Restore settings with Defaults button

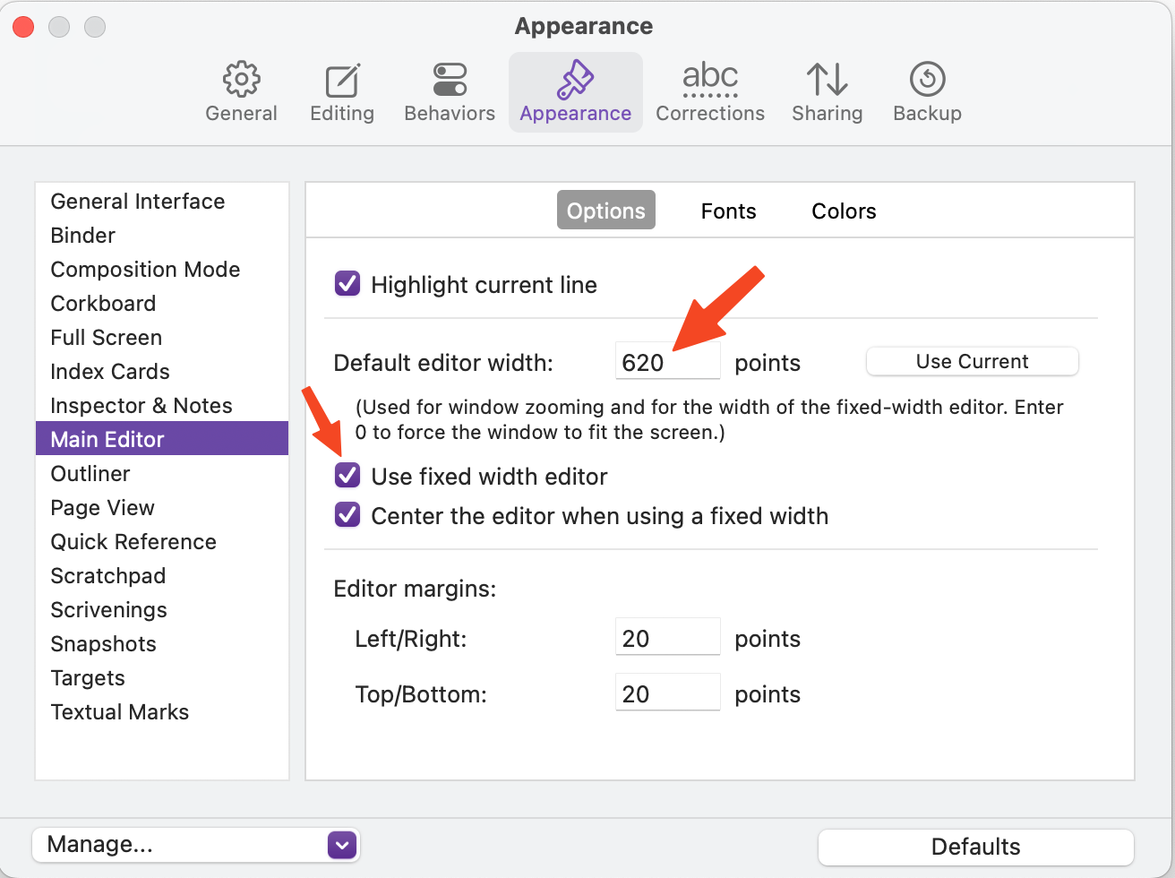(975, 847)
